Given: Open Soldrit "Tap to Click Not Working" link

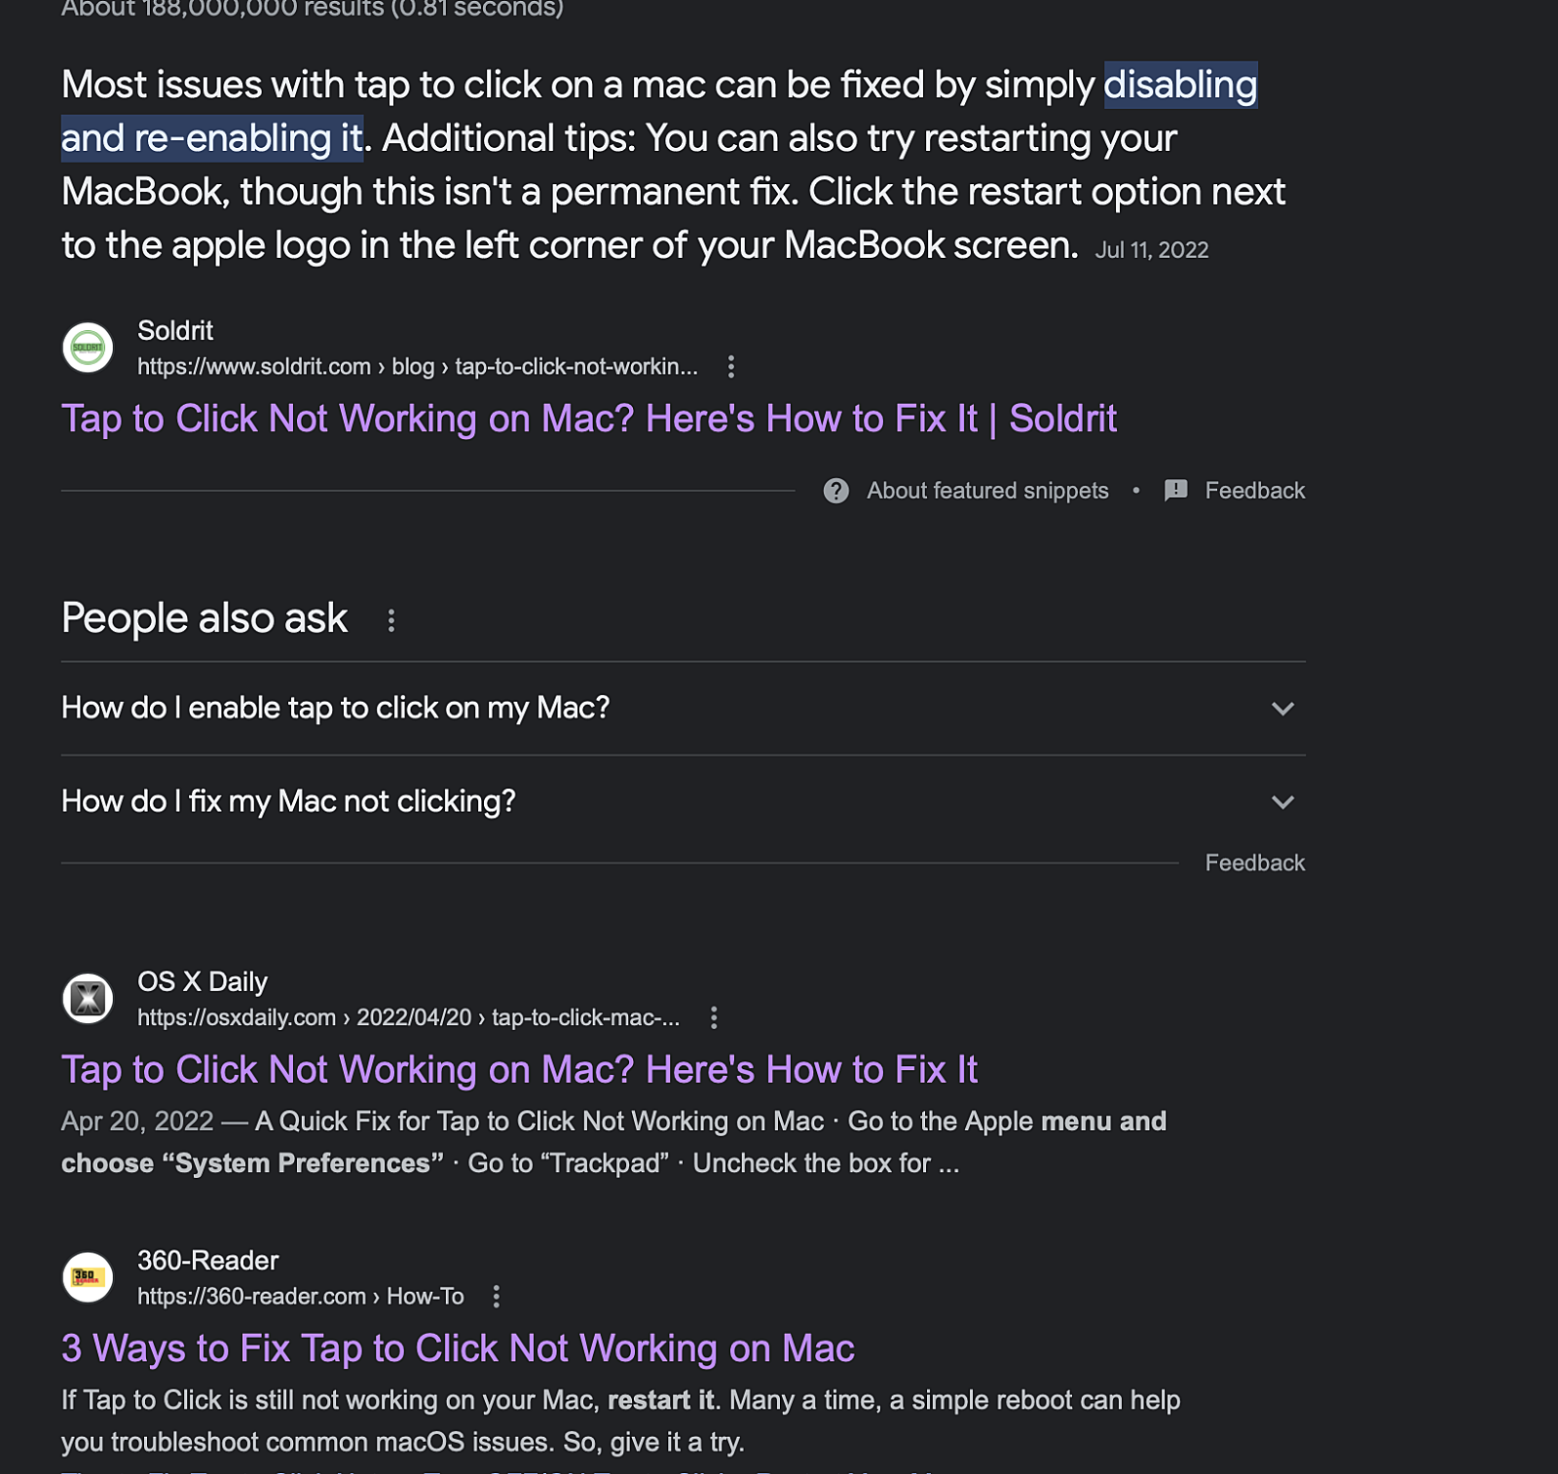Looking at the screenshot, I should click(588, 419).
